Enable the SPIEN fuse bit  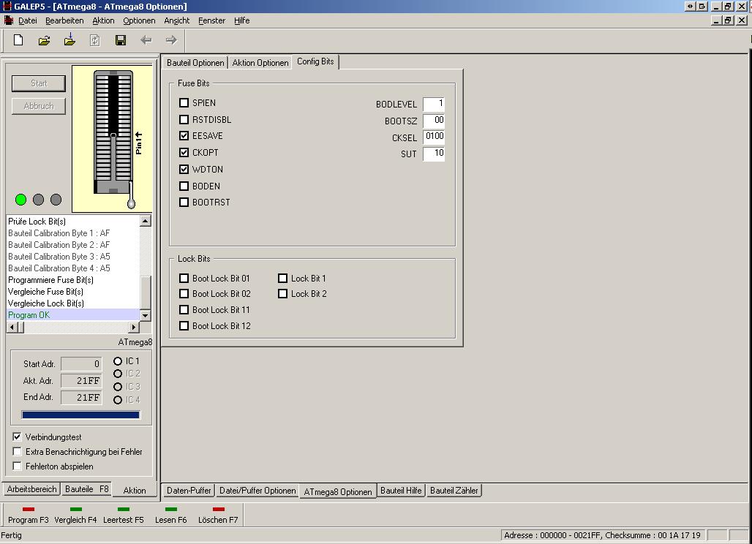pos(184,102)
